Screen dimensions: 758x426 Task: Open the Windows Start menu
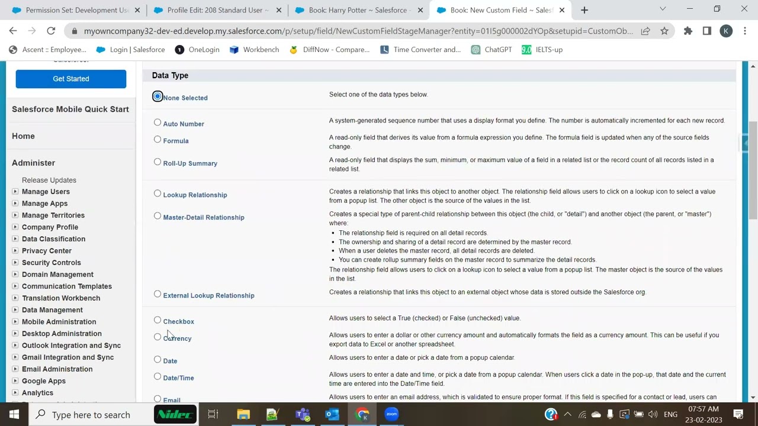point(14,414)
